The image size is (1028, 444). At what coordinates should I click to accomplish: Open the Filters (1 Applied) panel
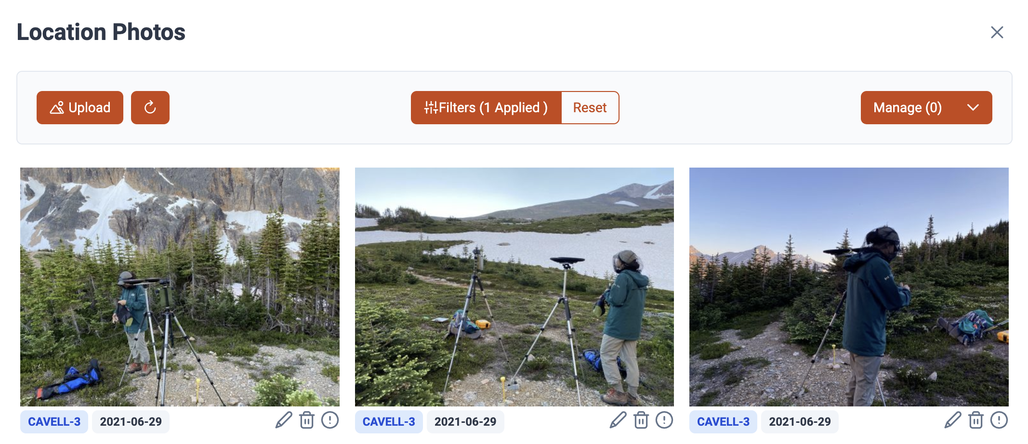point(486,107)
